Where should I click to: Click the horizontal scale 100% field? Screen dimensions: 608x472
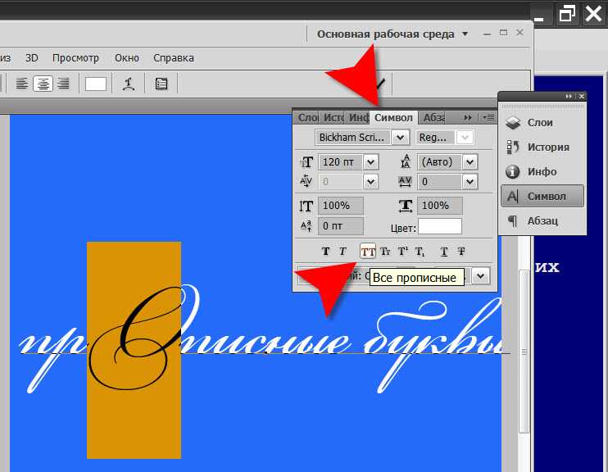440,206
